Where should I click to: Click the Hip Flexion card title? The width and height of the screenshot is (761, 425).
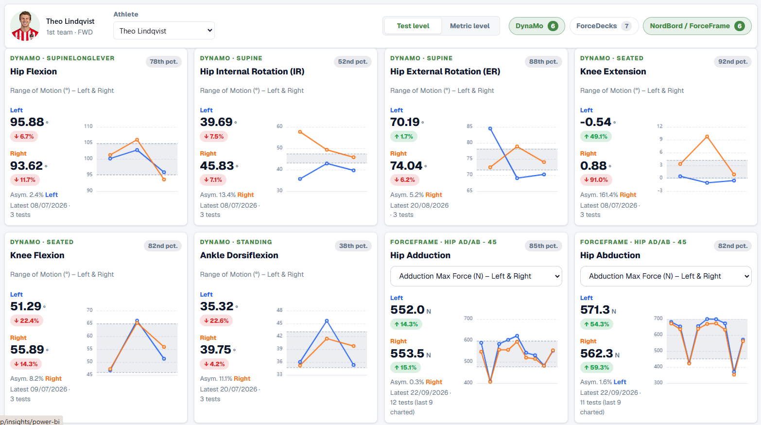click(x=34, y=71)
